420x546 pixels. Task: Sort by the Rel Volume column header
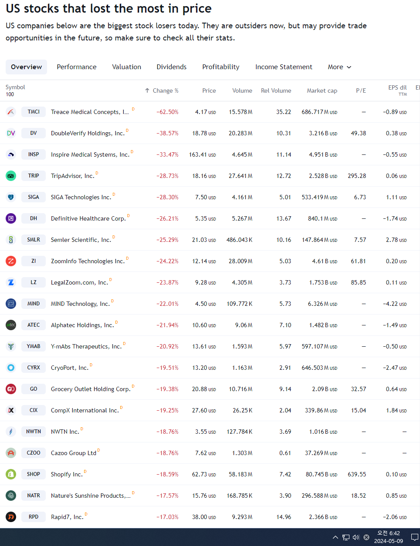(276, 90)
